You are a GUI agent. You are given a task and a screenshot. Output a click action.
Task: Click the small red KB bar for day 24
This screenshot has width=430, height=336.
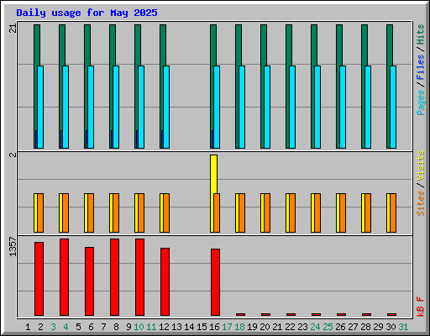(316, 314)
